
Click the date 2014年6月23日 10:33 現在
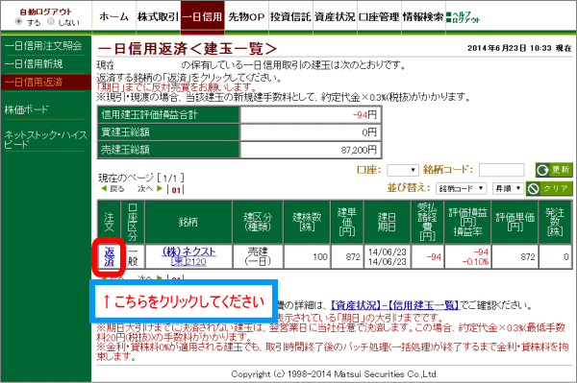coord(519,48)
